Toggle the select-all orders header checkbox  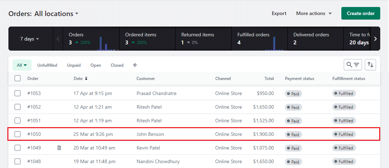[x=18, y=79]
